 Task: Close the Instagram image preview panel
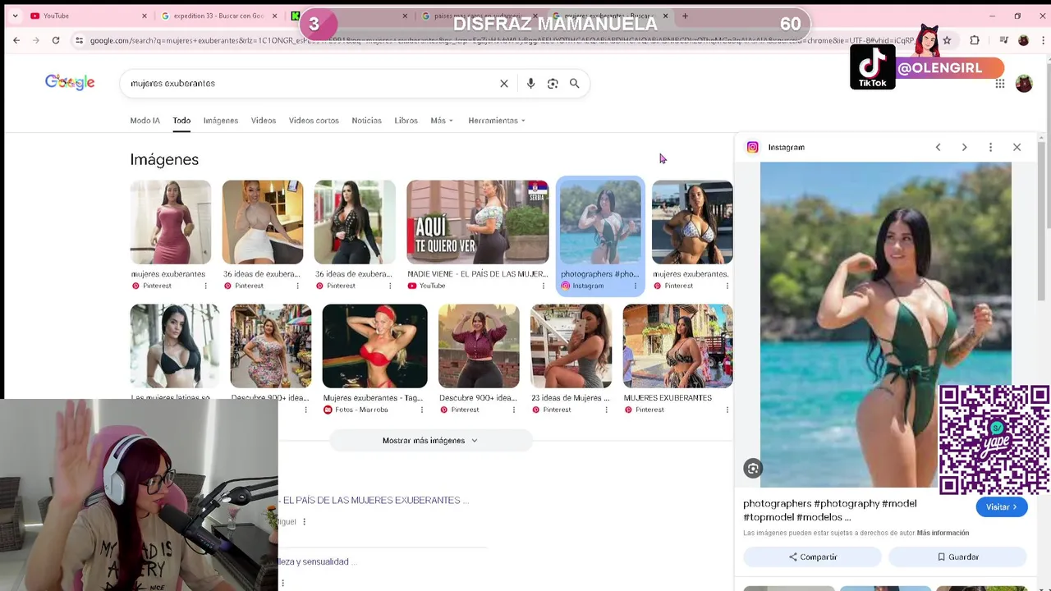pos(1017,147)
